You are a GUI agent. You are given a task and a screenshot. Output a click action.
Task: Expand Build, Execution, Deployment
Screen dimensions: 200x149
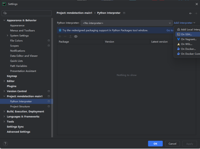pos(4,112)
